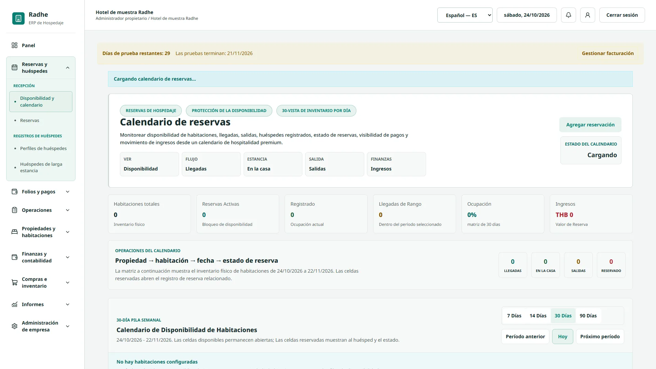Select the 14 Días range tab
The width and height of the screenshot is (656, 369).
[538, 316]
